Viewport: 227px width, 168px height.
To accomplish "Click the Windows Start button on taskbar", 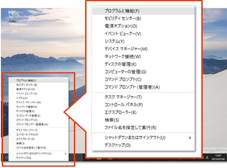I will click(6, 158).
